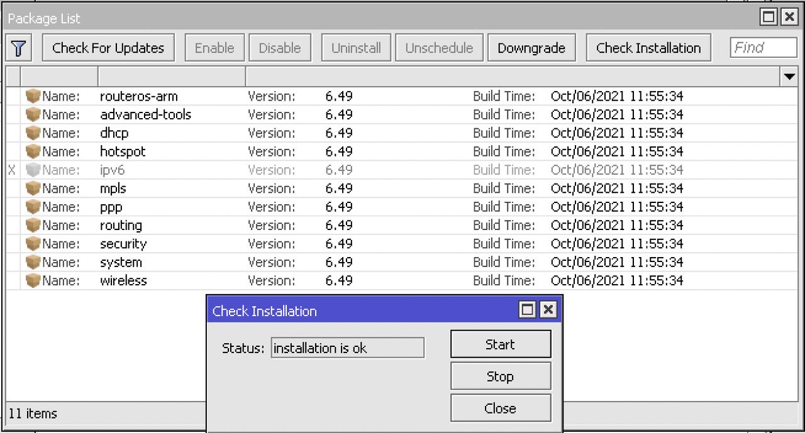The height and width of the screenshot is (433, 805).
Task: Select the advanced-tools name text
Action: tap(146, 114)
